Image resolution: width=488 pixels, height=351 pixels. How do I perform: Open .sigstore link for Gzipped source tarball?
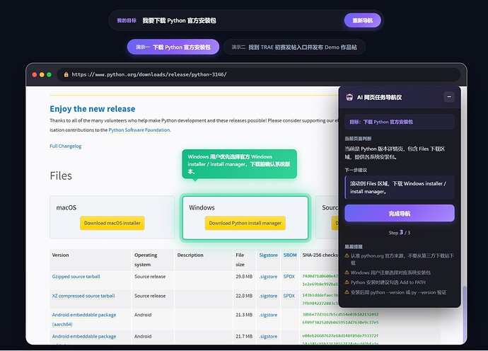coord(268,277)
